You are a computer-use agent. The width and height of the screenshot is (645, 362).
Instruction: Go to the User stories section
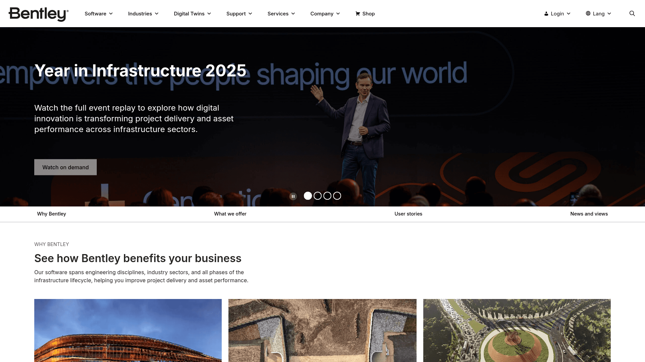point(408,214)
